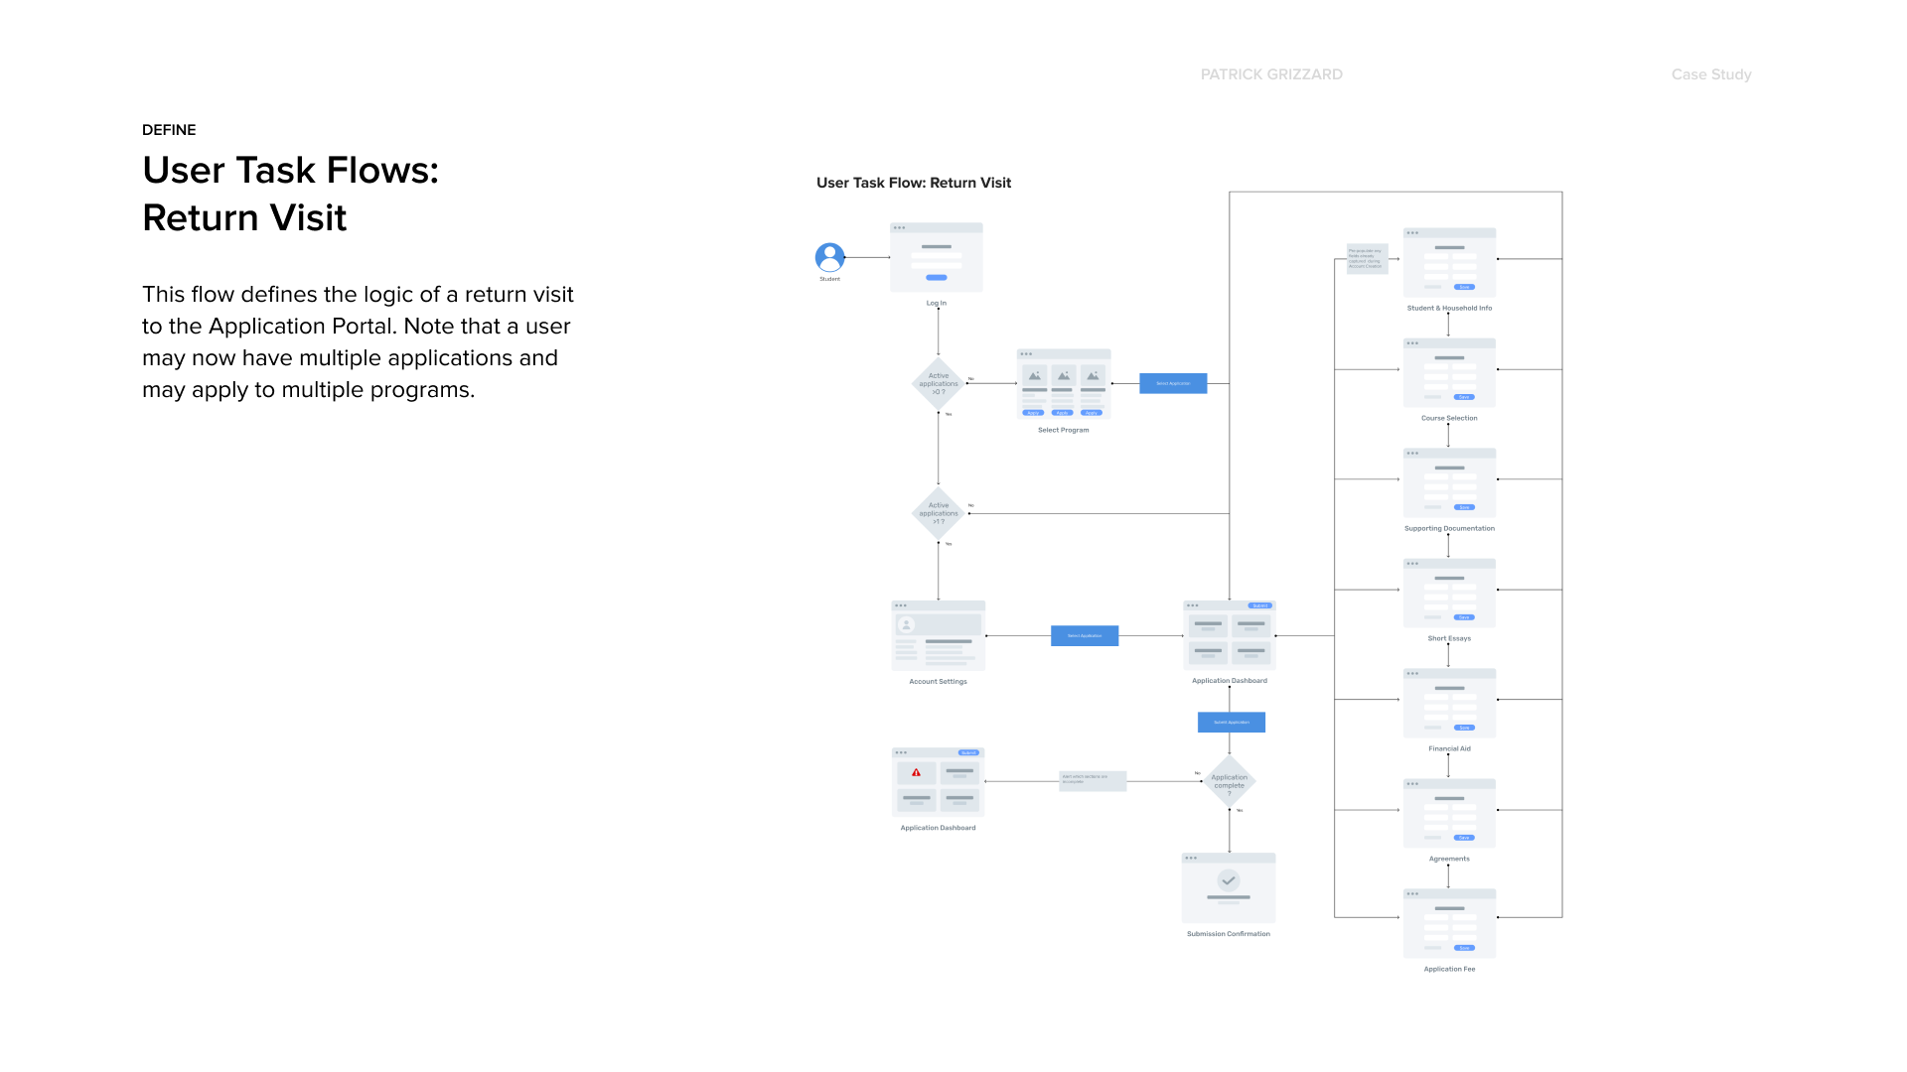Click the Course Selection wireframe thumbnail

1449,373
